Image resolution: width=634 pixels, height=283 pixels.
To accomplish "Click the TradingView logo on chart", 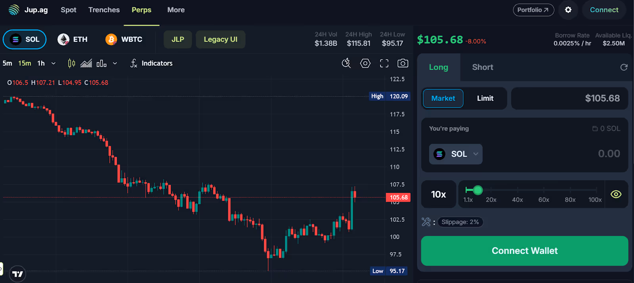I will (17, 274).
